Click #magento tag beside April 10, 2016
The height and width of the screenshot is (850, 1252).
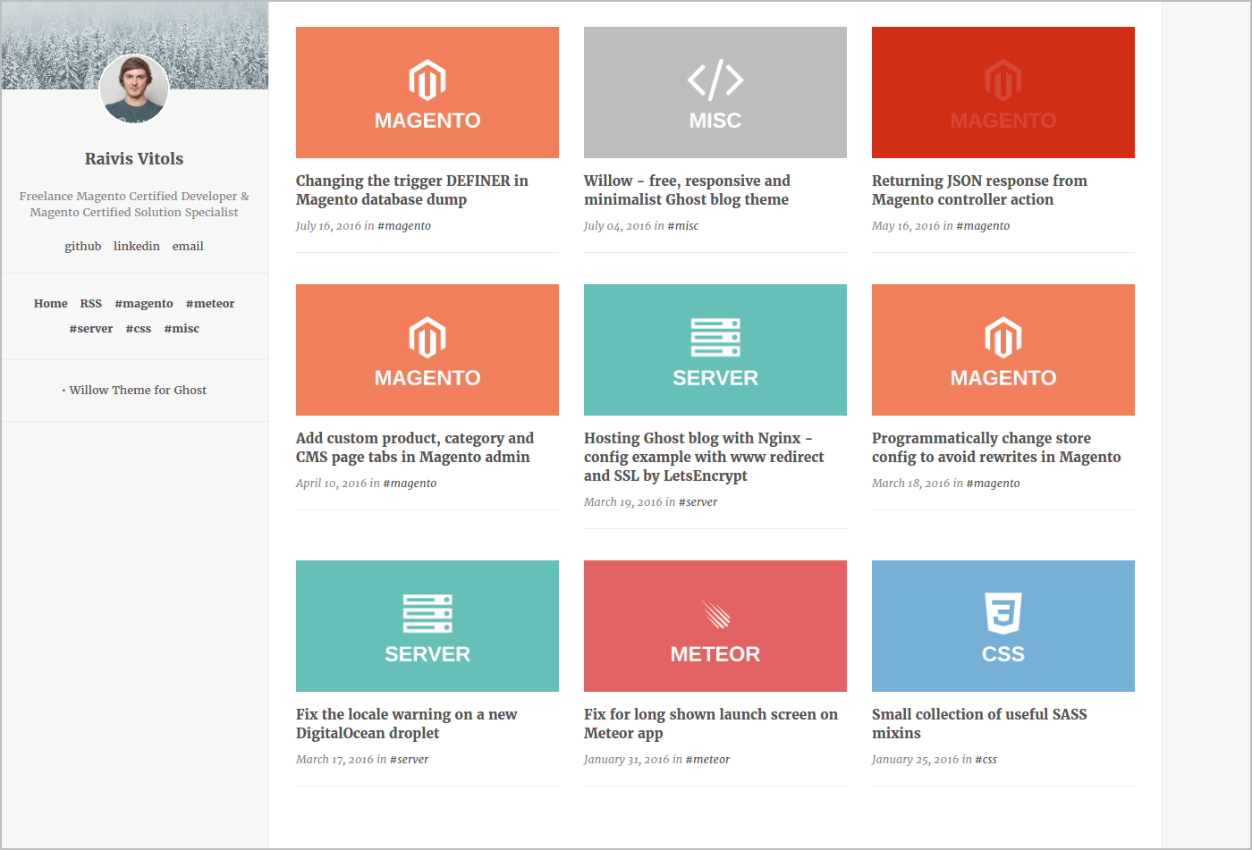pyautogui.click(x=410, y=484)
